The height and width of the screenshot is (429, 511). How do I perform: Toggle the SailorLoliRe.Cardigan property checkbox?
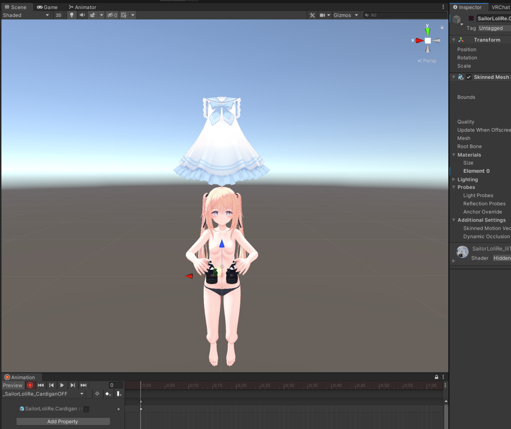(86, 409)
